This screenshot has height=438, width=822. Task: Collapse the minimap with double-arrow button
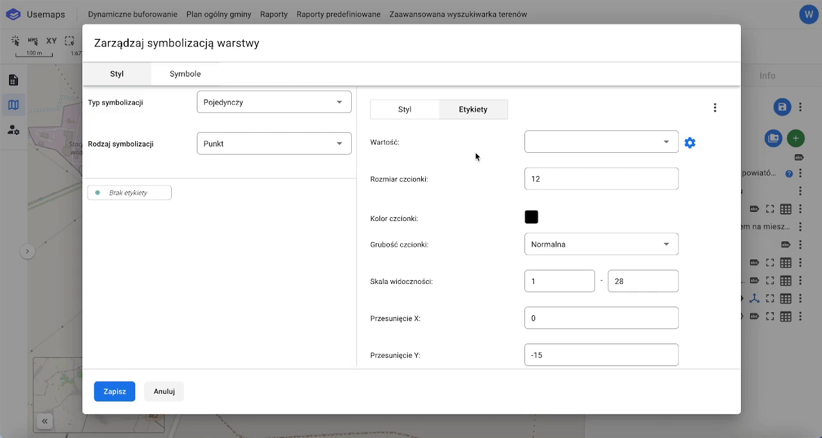pos(45,421)
